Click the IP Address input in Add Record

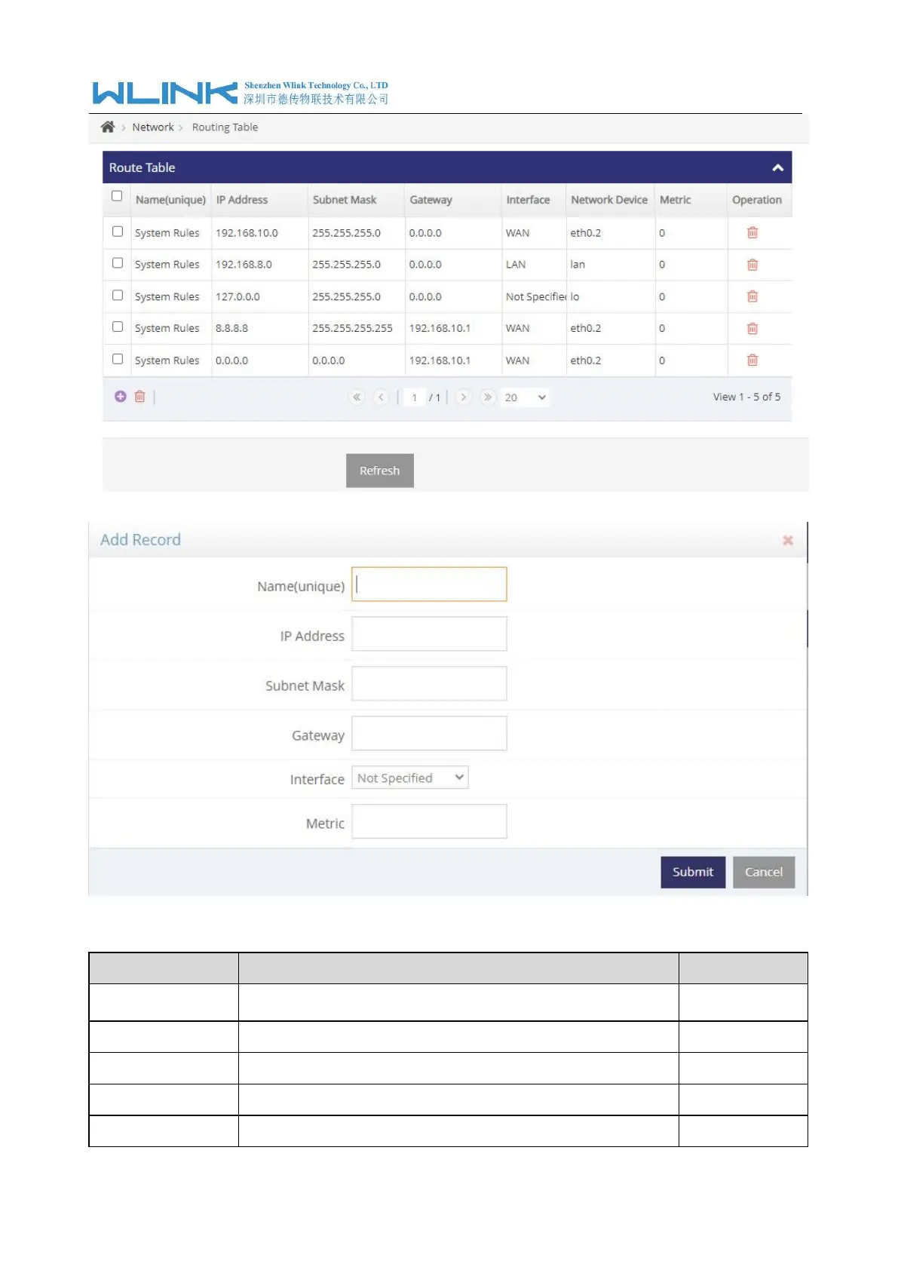click(430, 634)
